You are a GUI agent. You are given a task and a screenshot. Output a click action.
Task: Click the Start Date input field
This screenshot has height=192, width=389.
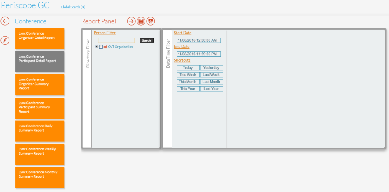[x=198, y=40]
